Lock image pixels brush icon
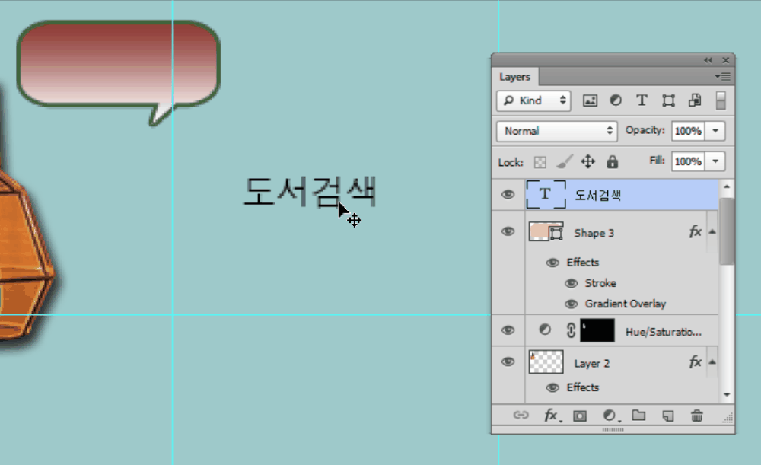 (x=564, y=161)
